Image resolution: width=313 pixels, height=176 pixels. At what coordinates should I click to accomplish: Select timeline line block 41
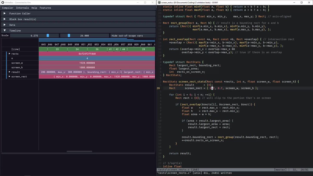111,49
